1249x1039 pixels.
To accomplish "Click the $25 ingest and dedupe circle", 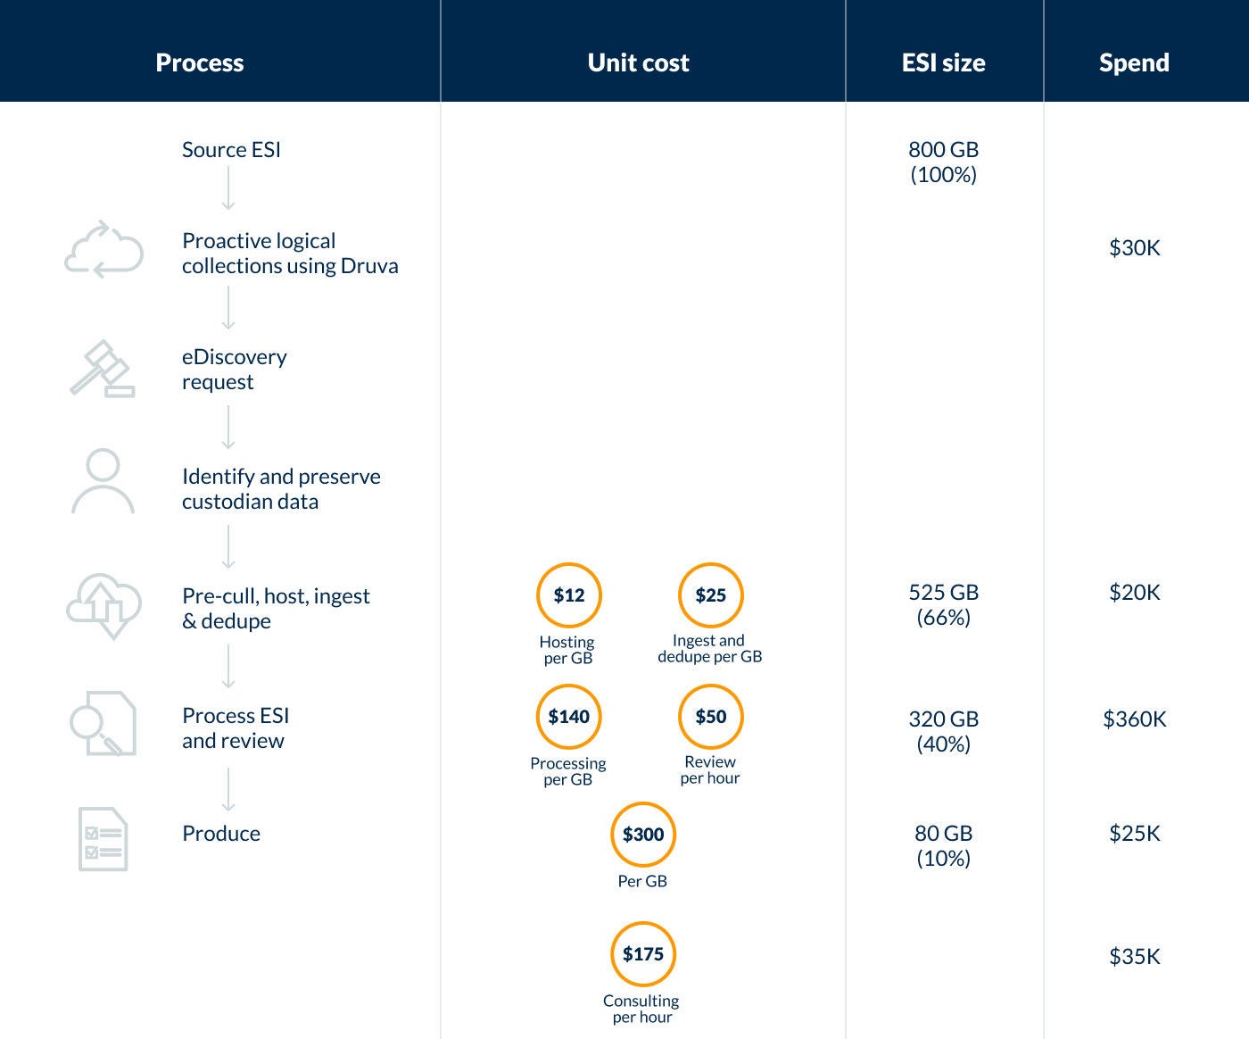I will 711,595.
